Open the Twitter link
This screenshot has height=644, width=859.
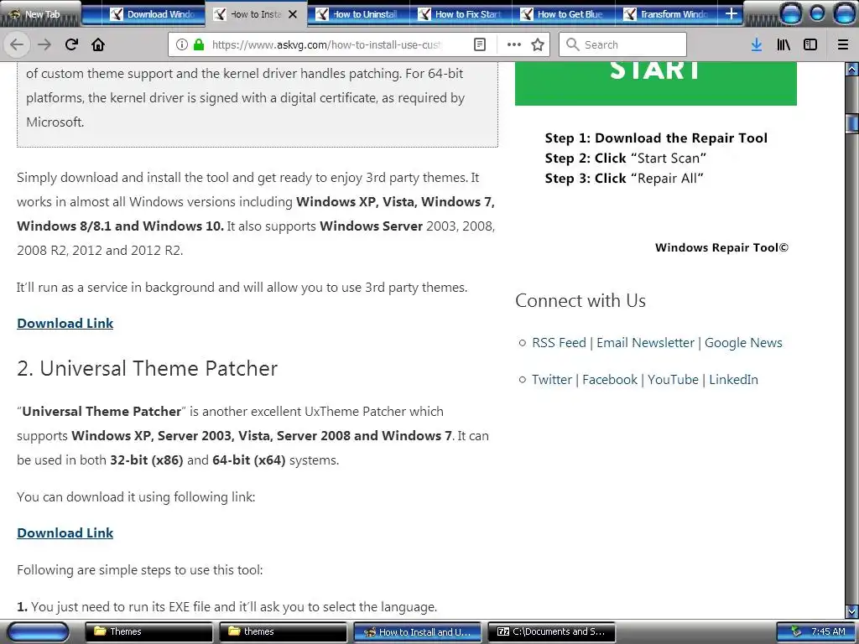click(x=552, y=380)
